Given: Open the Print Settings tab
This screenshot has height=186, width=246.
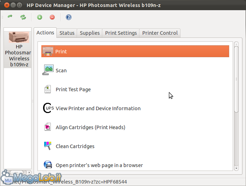Looking at the screenshot, I should [x=121, y=33].
